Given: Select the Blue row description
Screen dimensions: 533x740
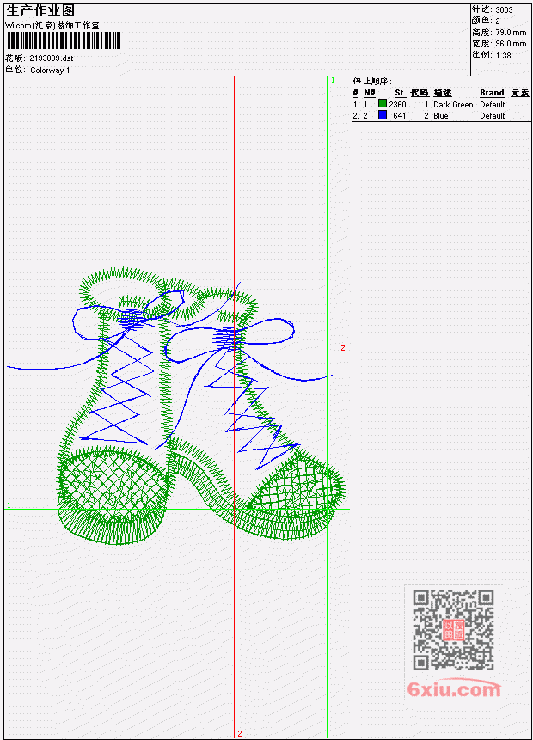Looking at the screenshot, I should pyautogui.click(x=440, y=116).
